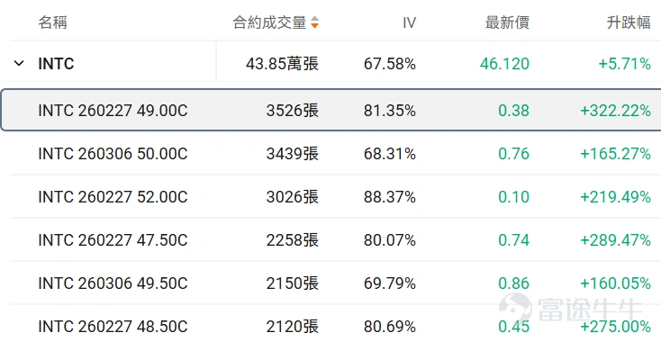661x342 pixels.
Task: Click price 0.74 cell
Action: pyautogui.click(x=514, y=240)
